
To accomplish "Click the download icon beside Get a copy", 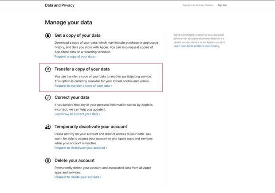I will 48,35.
